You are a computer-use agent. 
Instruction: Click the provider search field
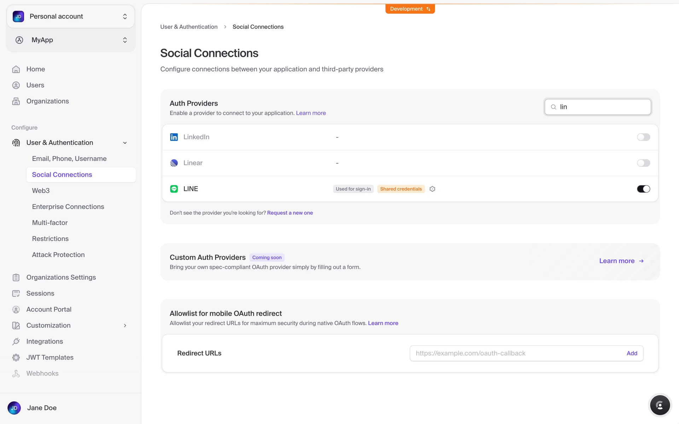point(601,107)
